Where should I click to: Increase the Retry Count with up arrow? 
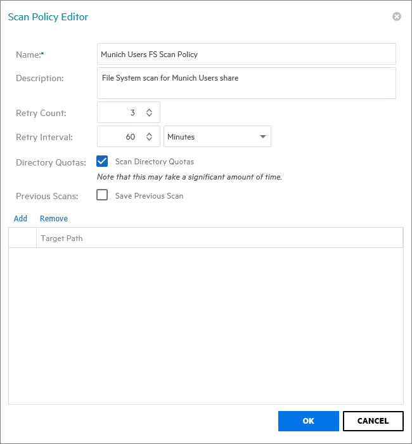point(149,110)
